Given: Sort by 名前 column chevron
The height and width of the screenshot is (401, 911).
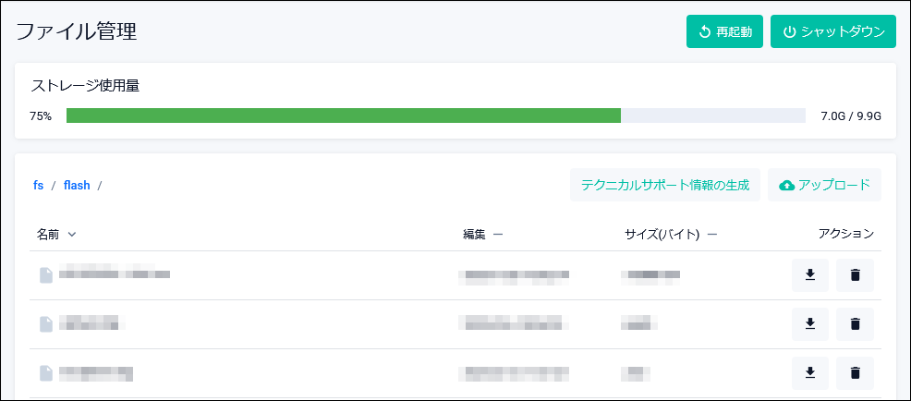Looking at the screenshot, I should (72, 234).
